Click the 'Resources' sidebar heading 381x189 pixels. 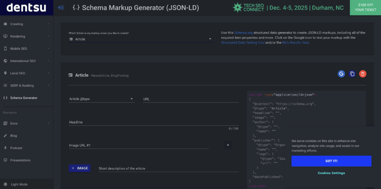tap(10, 113)
